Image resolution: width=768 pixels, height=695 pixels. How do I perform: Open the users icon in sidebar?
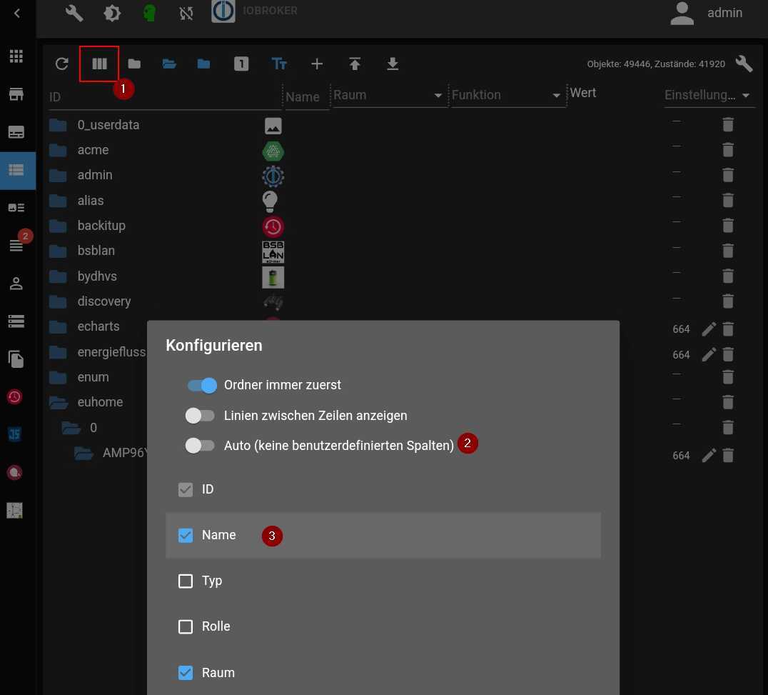[x=16, y=284]
